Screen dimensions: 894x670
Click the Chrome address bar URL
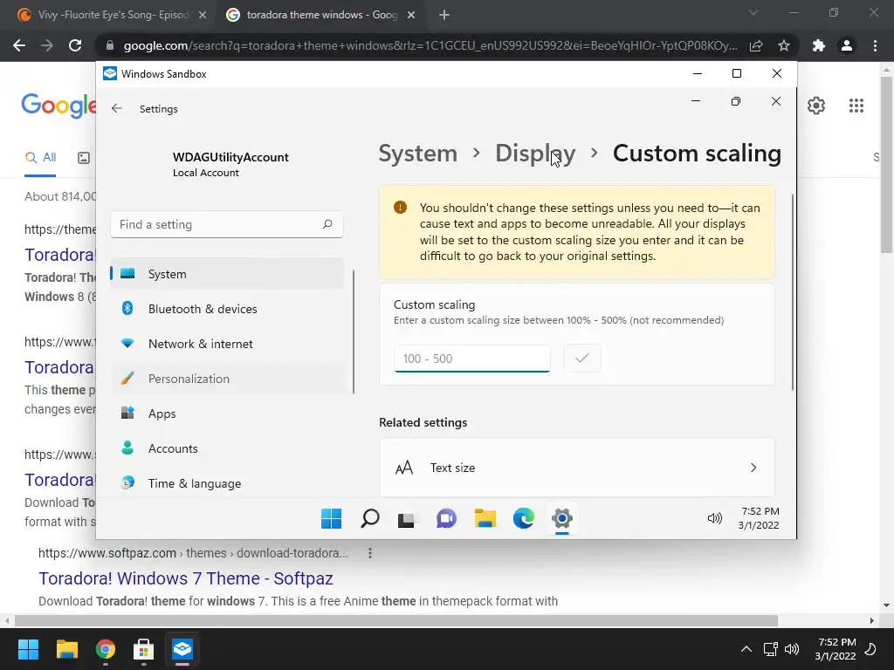(430, 45)
